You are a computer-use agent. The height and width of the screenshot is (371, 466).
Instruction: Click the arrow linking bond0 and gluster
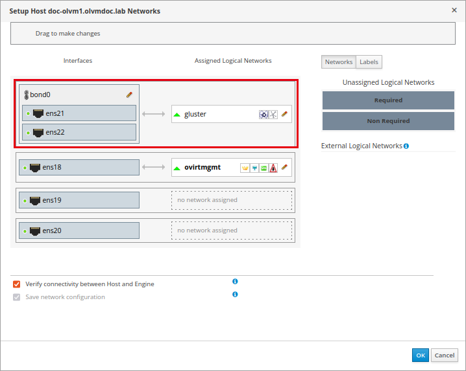(x=153, y=114)
